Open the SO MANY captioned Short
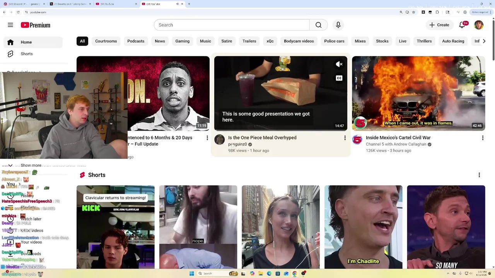This screenshot has width=495, height=278. [x=446, y=227]
